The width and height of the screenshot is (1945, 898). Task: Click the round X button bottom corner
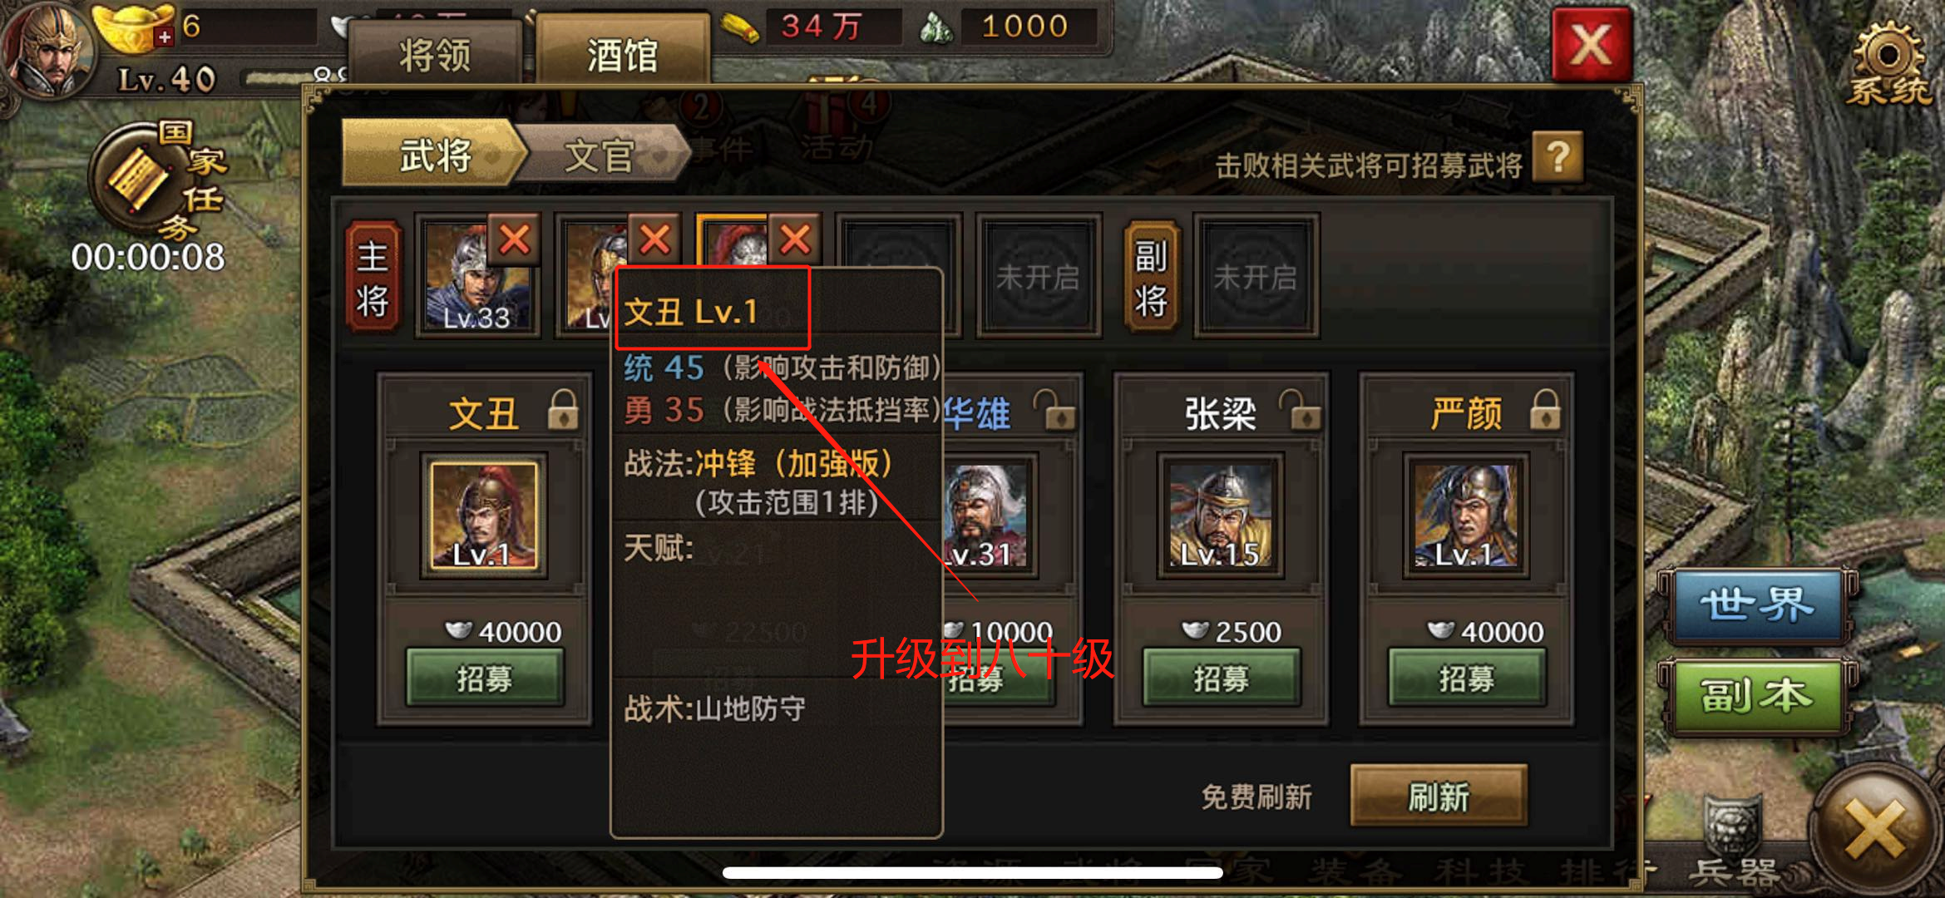pos(1875,830)
